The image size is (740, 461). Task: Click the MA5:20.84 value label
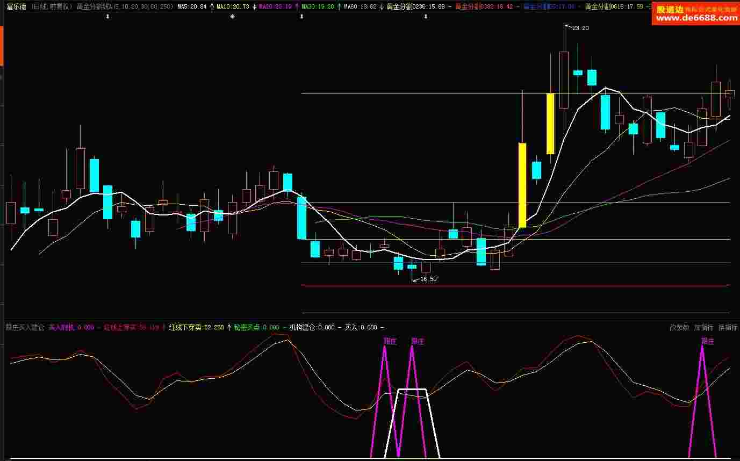192,6
